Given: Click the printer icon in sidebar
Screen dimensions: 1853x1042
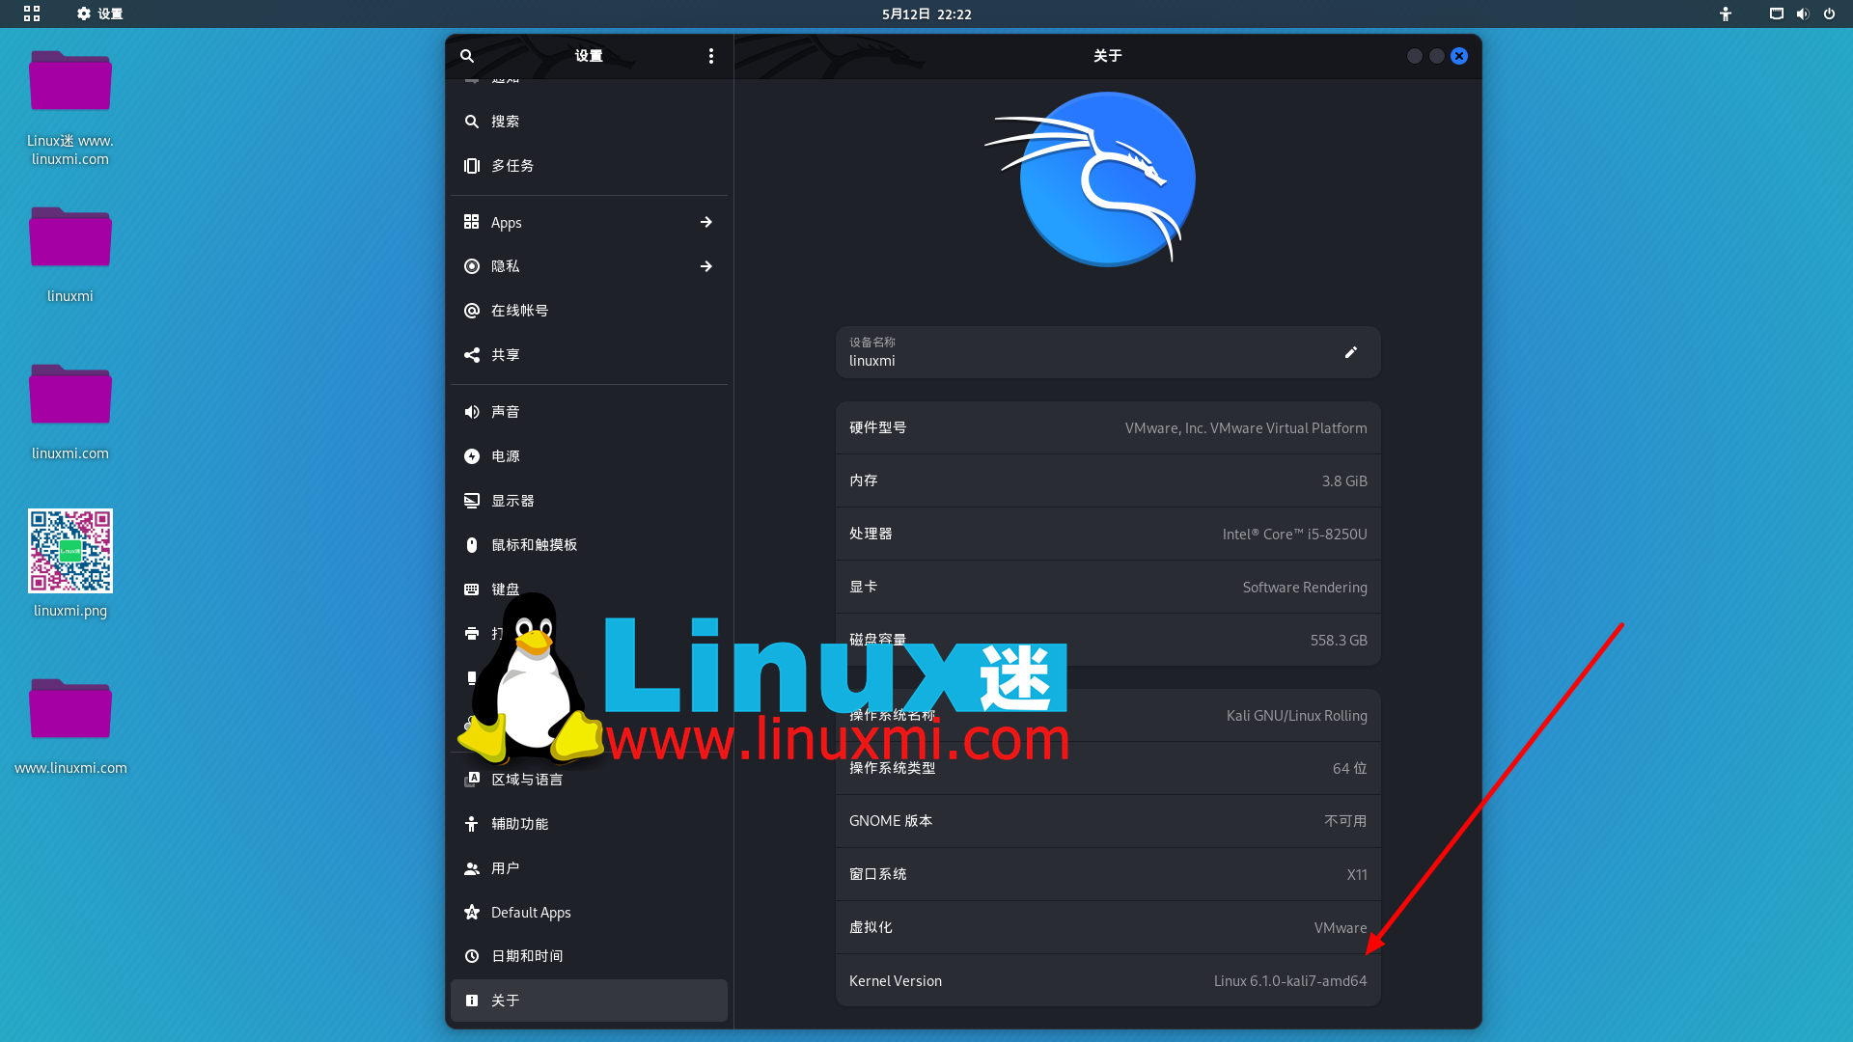Looking at the screenshot, I should (471, 634).
